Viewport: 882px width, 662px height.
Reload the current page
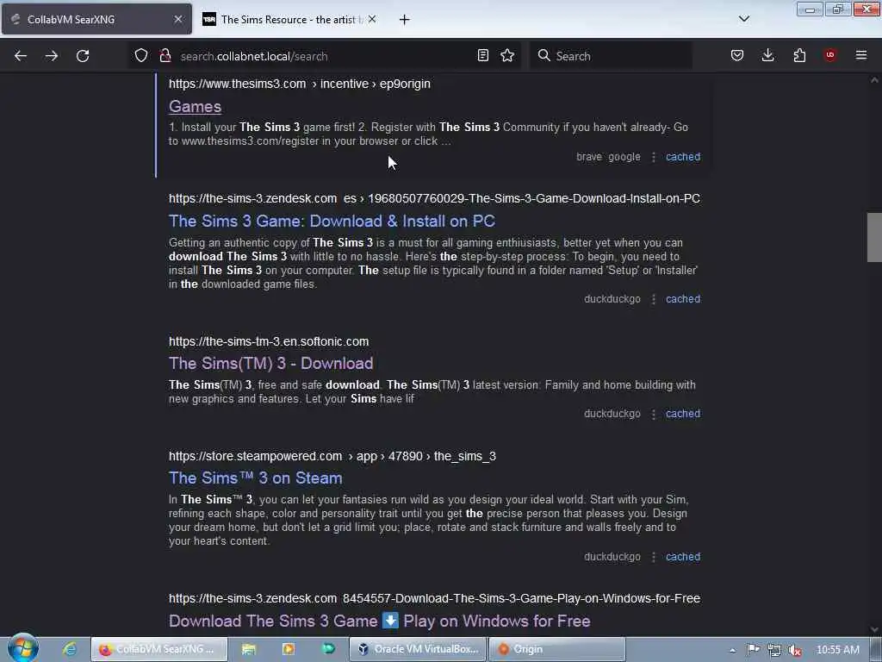click(83, 56)
